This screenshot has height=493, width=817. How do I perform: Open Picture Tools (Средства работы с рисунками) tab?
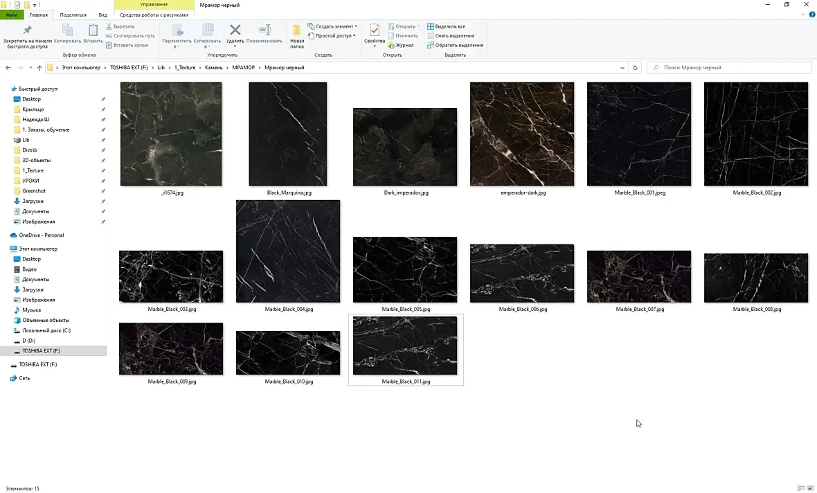tap(154, 15)
